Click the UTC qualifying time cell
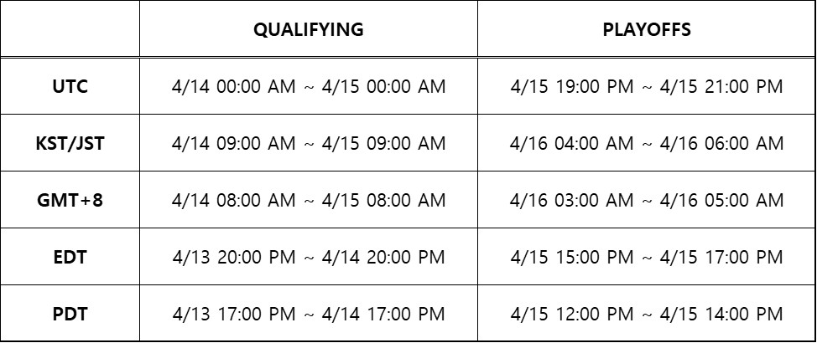Image resolution: width=817 pixels, height=343 pixels. tap(309, 86)
